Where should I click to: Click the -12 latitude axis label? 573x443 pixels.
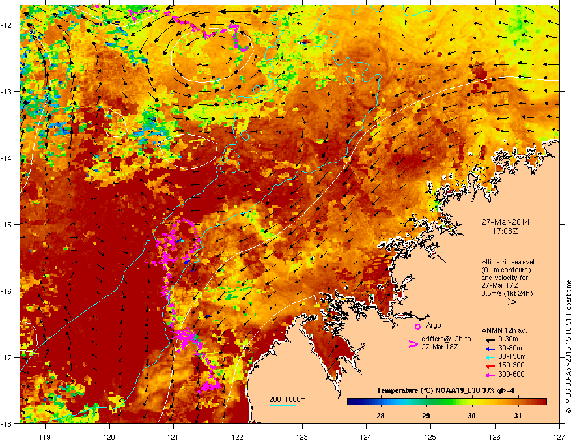[x=7, y=25]
